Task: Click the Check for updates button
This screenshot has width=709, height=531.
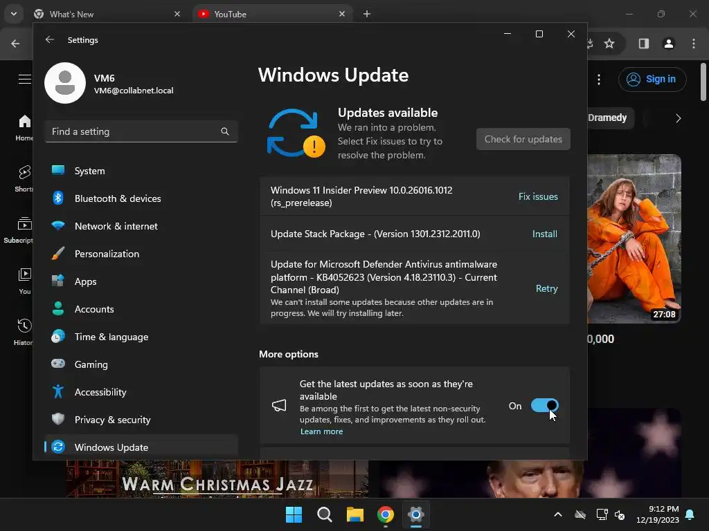Action: [x=523, y=139]
